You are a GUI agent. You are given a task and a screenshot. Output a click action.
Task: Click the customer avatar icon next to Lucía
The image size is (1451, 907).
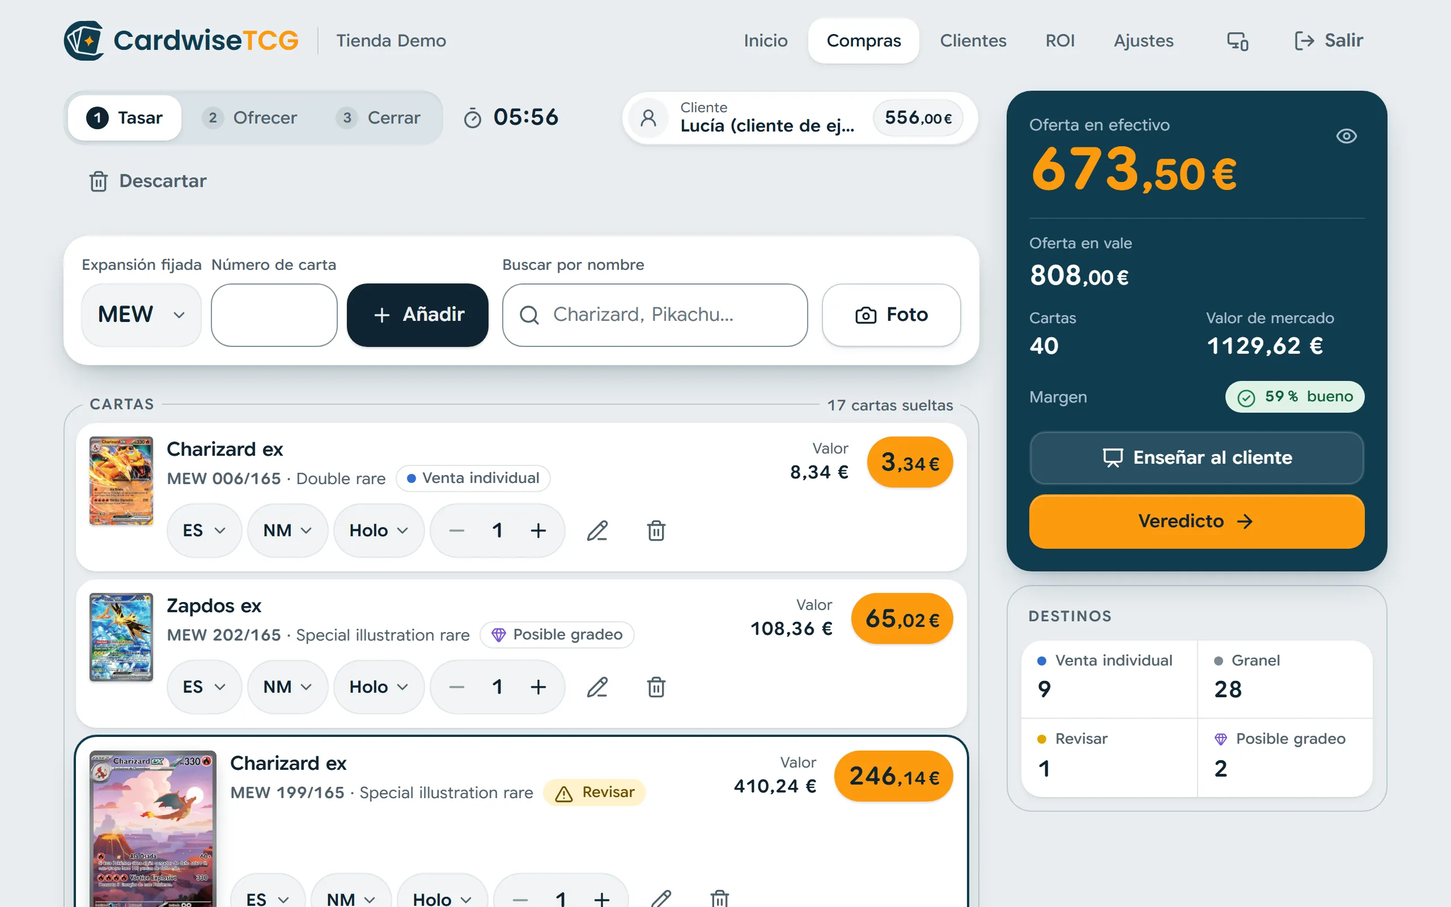(648, 117)
